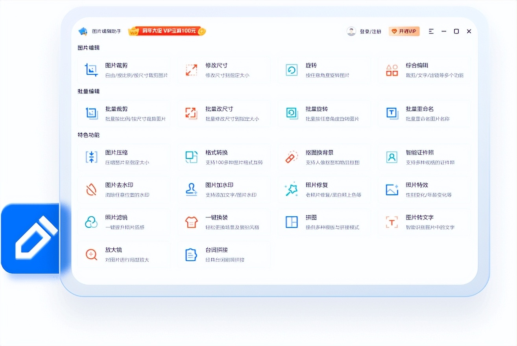Click the 登录/注册 login link

coord(370,31)
